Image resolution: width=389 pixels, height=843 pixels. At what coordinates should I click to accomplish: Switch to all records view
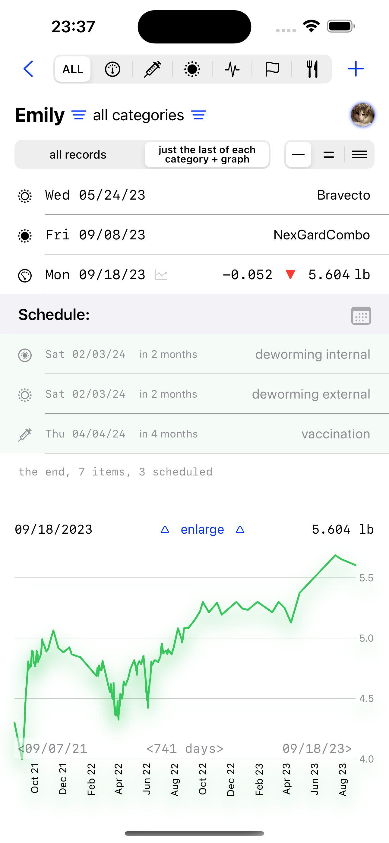(78, 154)
